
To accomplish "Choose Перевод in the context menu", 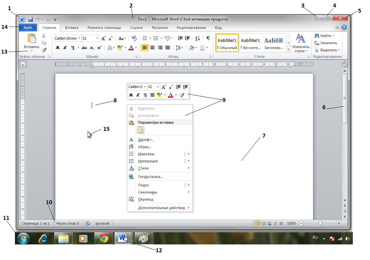I will coord(160,199).
